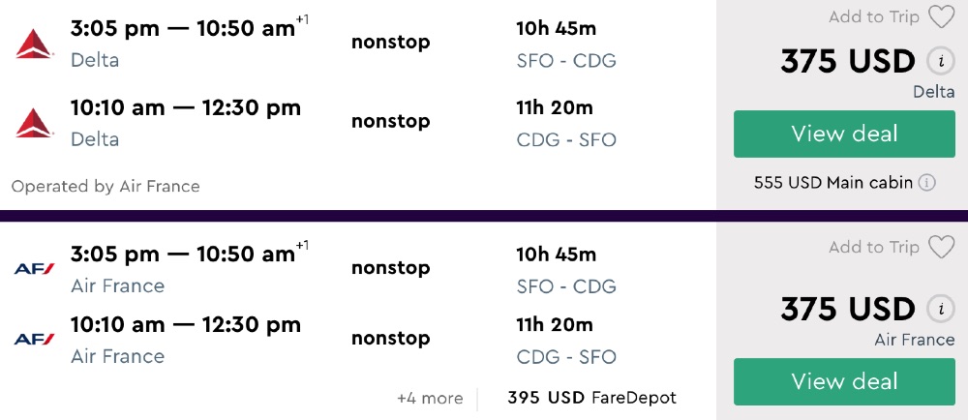This screenshot has width=968, height=420.
Task: Click the Delta logo on the outbound flight
Action: tap(35, 44)
